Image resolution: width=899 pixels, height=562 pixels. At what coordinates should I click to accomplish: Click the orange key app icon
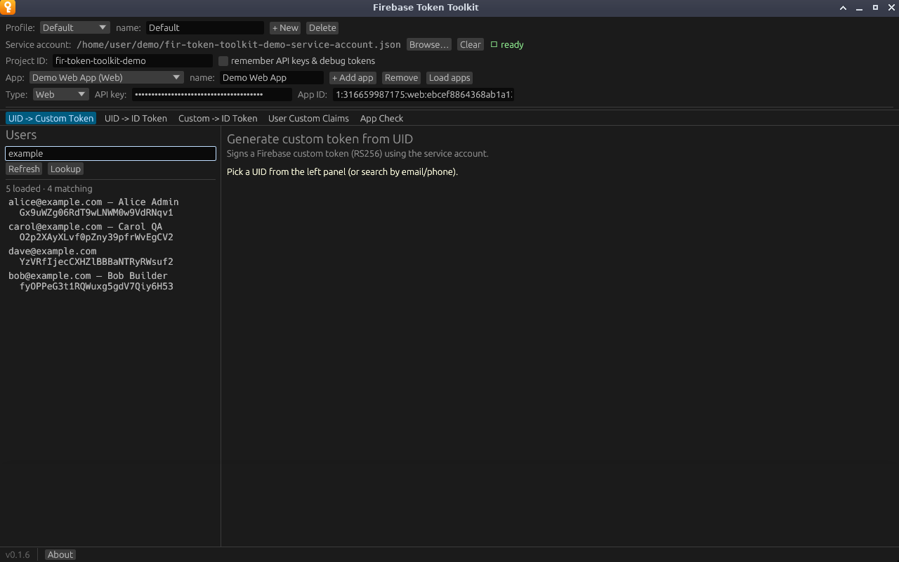8,8
